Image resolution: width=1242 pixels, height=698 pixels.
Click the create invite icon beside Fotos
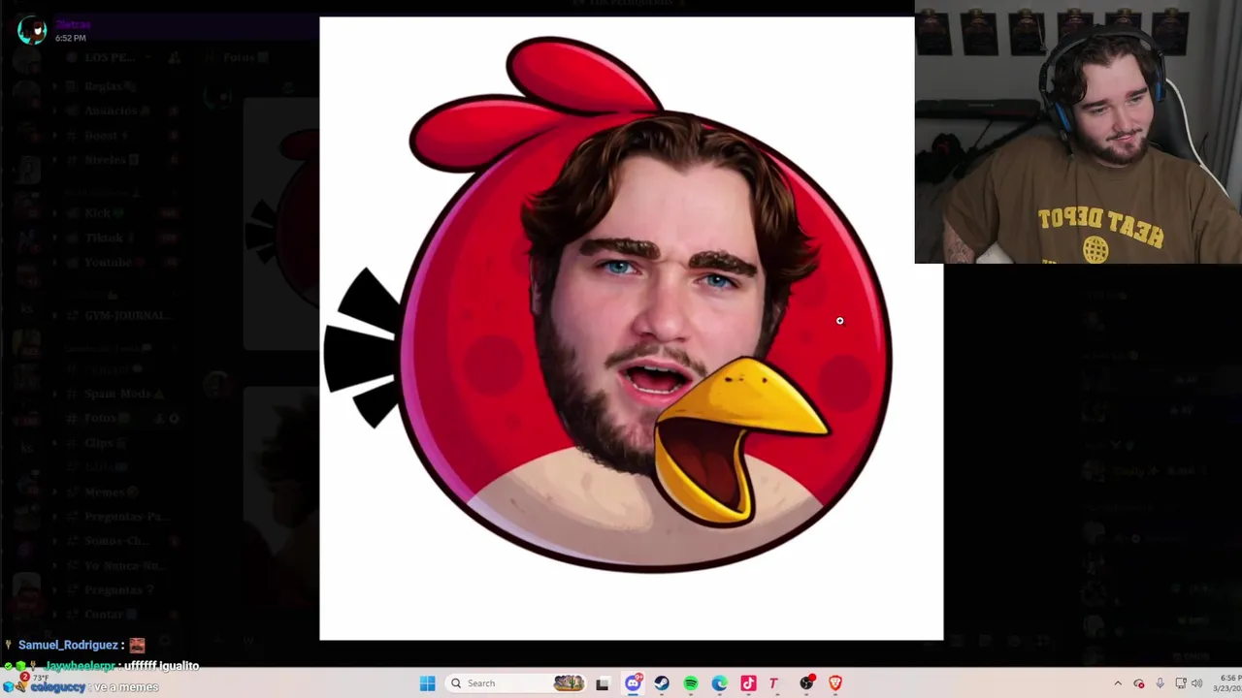coord(158,418)
